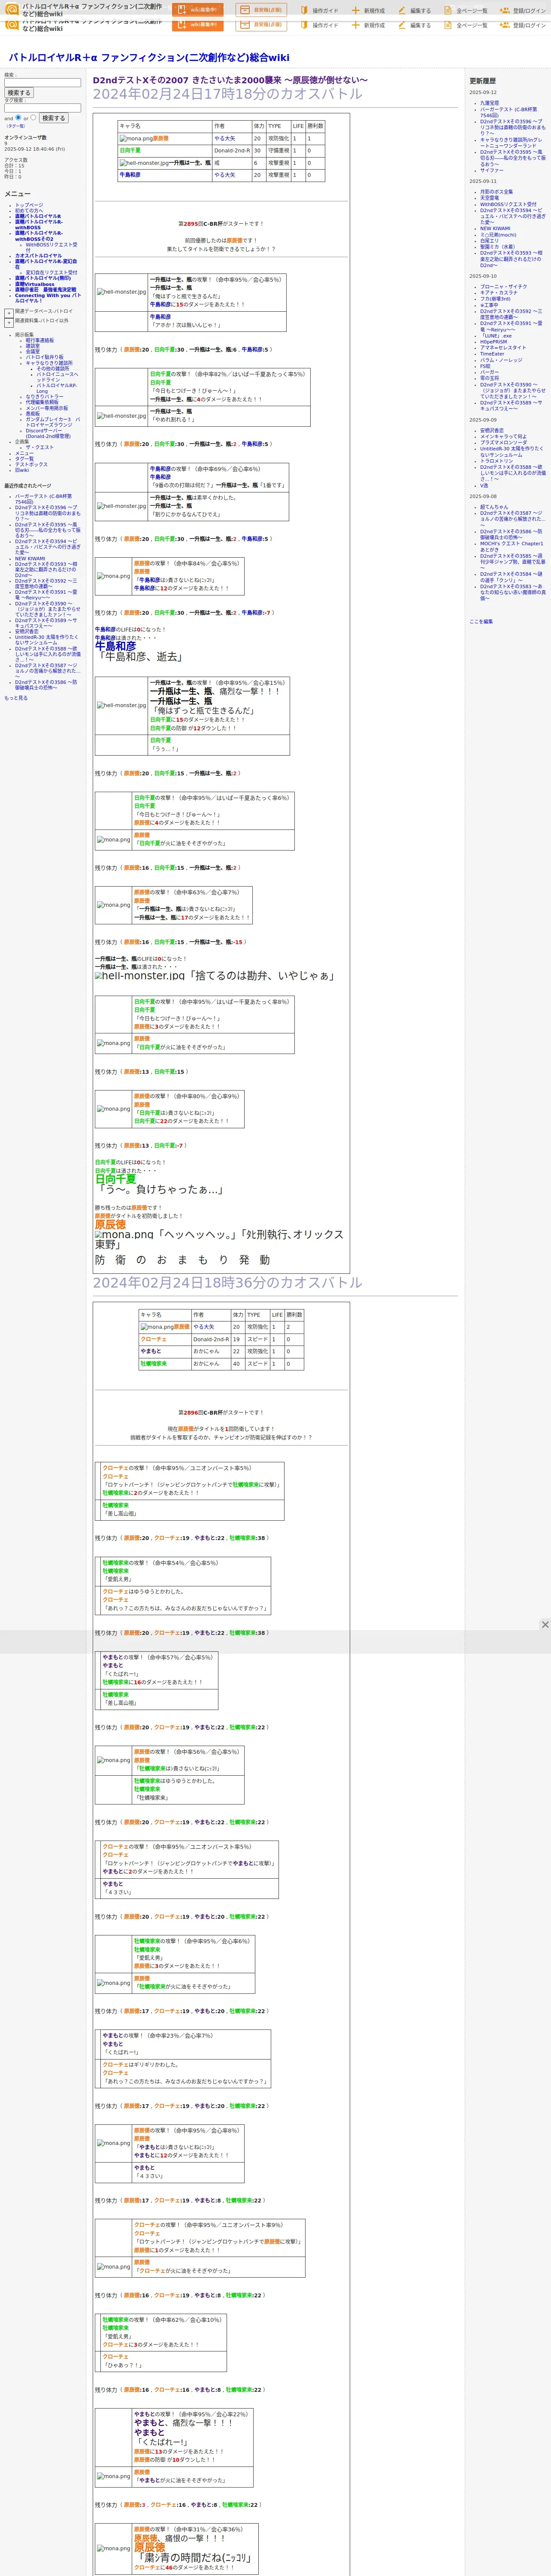Screen dimensions: 551x2576
Task: Open 天空霊竜 in 更新履歴
Action: coord(489,198)
